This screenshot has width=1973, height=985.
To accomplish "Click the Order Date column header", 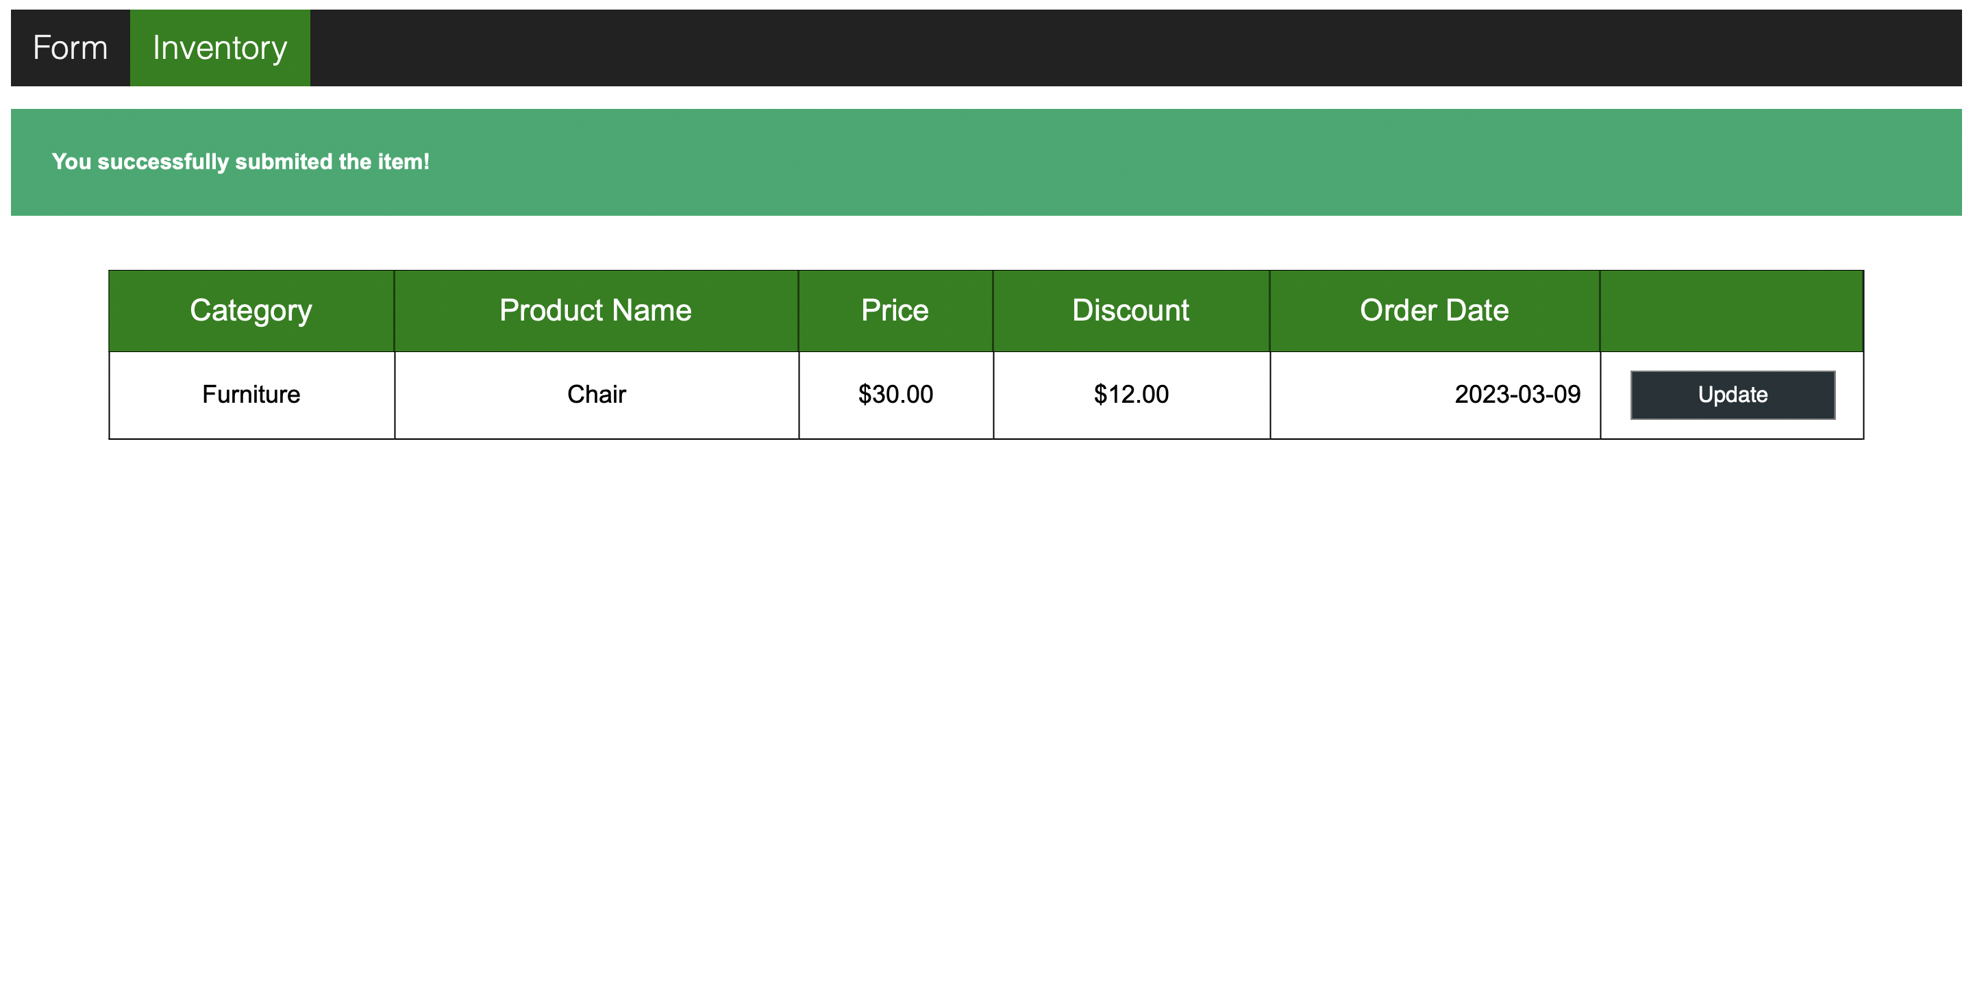I will point(1434,310).
